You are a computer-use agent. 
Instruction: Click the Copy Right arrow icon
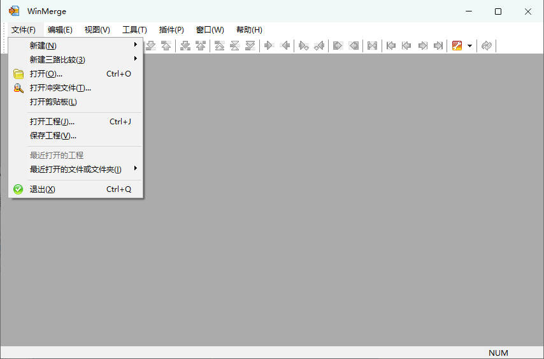[268, 45]
